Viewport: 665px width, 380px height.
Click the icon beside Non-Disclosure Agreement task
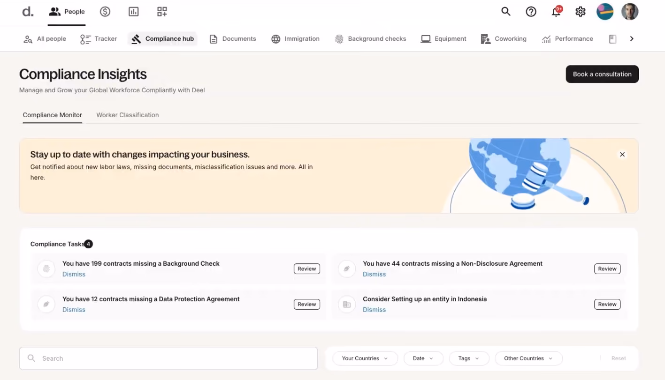coord(347,269)
